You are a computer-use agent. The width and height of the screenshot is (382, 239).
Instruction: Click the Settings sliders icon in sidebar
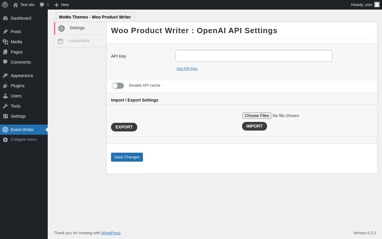point(5,116)
